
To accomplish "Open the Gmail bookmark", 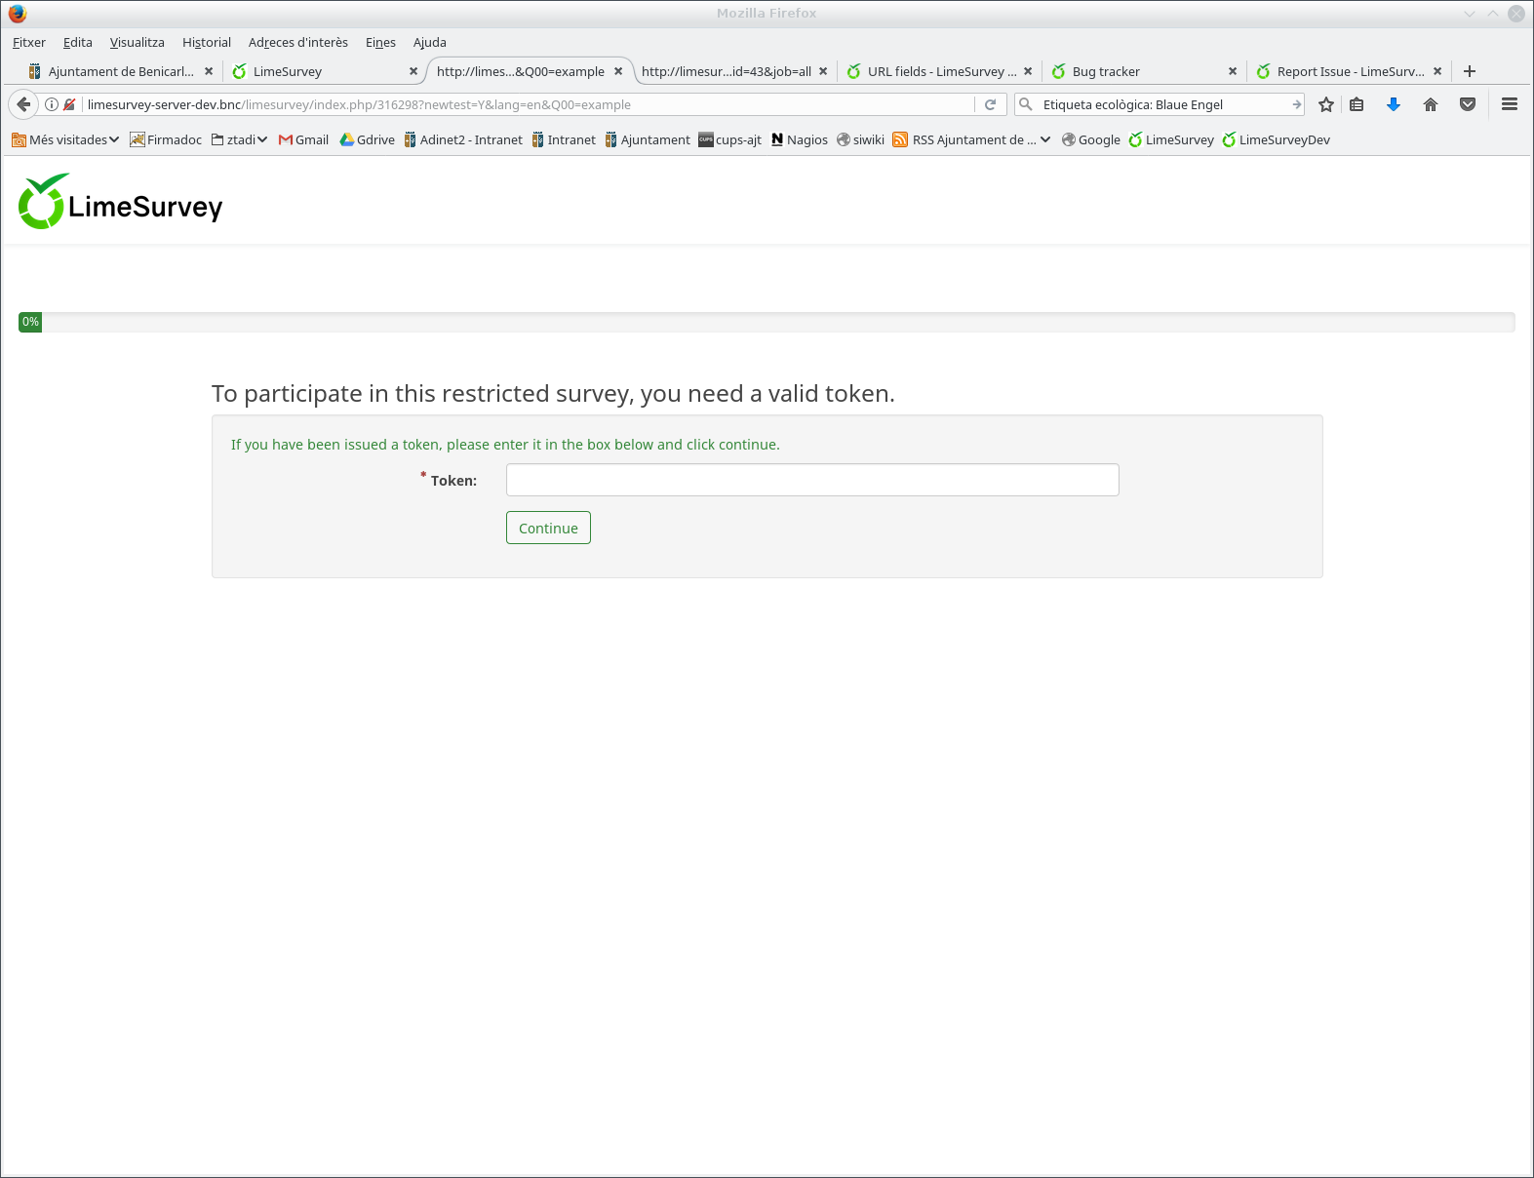I will tap(303, 139).
